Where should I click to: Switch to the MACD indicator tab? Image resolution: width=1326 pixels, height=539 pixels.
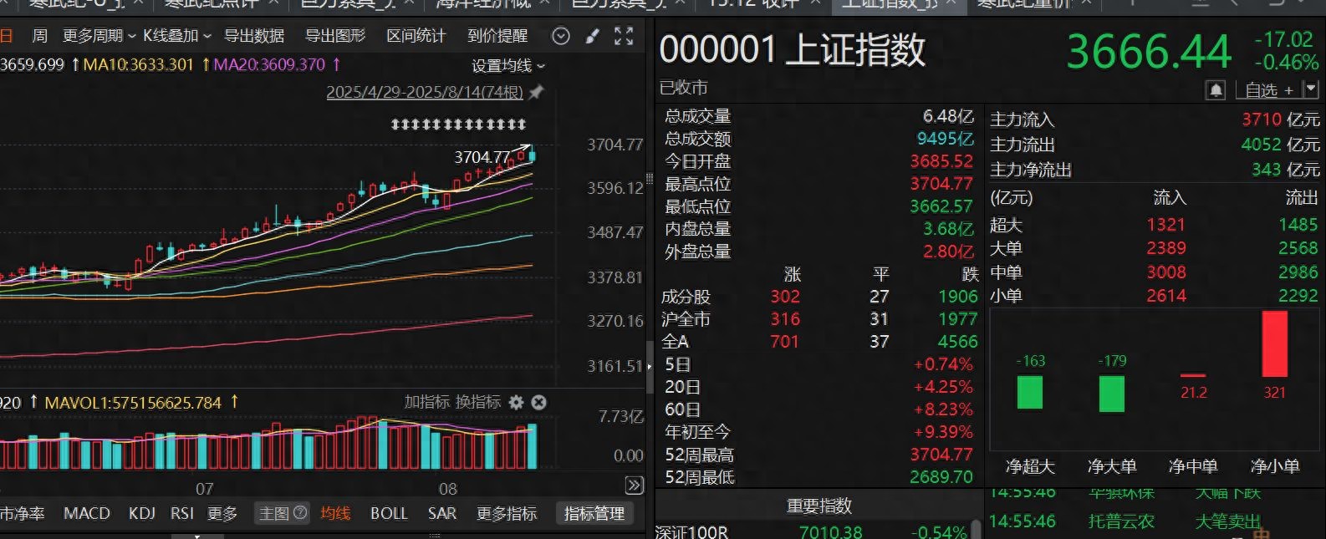[87, 513]
